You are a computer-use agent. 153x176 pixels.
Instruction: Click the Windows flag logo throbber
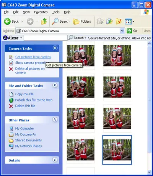146,12
